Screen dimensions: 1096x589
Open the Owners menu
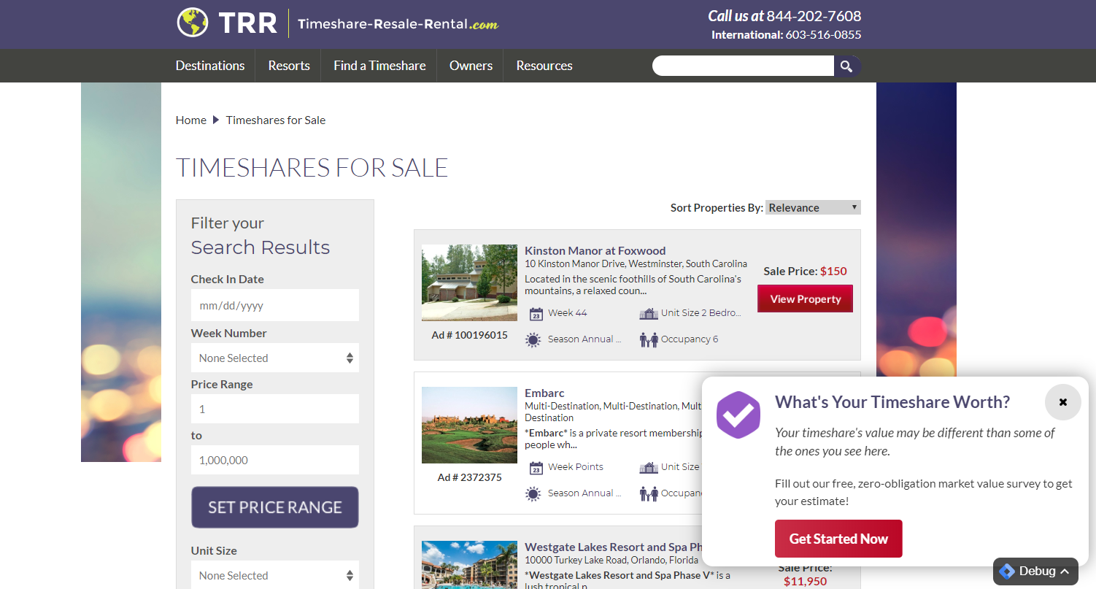[x=471, y=66]
